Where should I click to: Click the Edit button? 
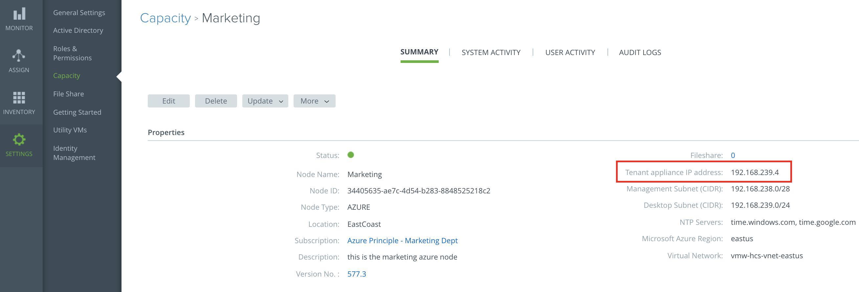[168, 101]
